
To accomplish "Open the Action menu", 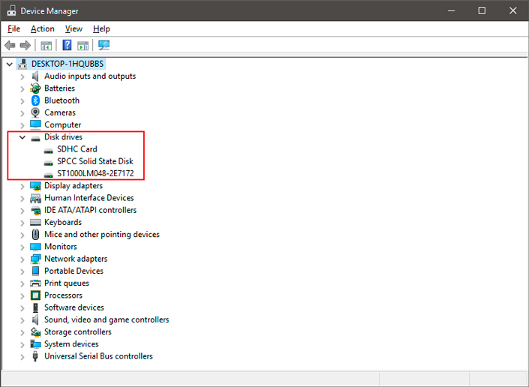I will point(43,29).
